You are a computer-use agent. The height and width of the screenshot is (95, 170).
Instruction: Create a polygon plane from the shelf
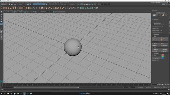(x=15, y=8)
